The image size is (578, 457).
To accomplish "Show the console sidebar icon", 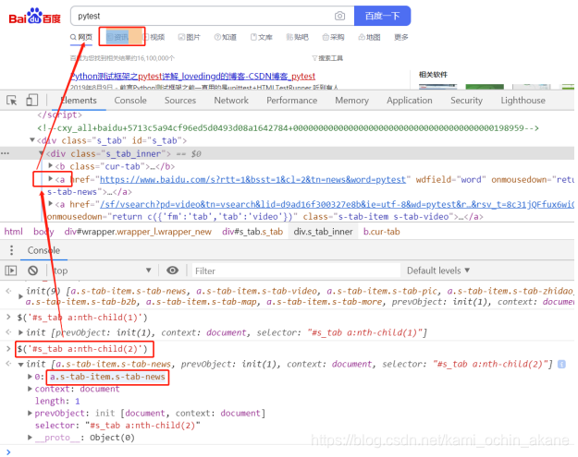I will click(x=11, y=271).
